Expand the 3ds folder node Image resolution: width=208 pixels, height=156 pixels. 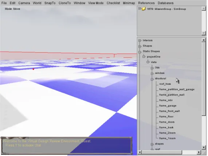(152, 68)
